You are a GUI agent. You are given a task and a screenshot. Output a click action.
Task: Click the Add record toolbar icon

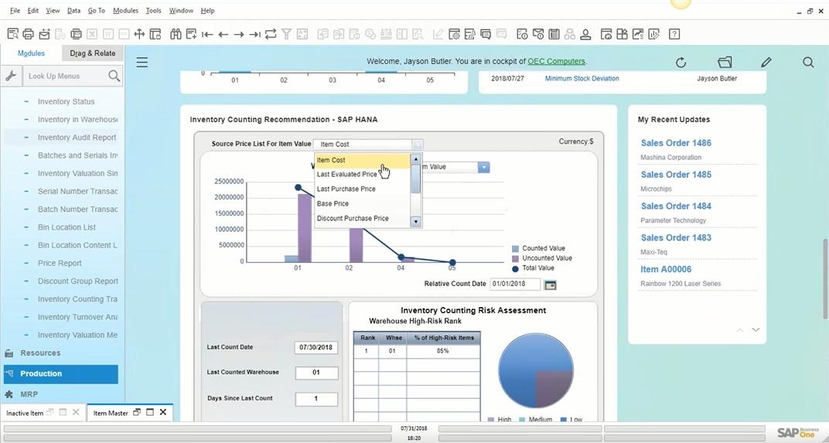pyautogui.click(x=191, y=34)
